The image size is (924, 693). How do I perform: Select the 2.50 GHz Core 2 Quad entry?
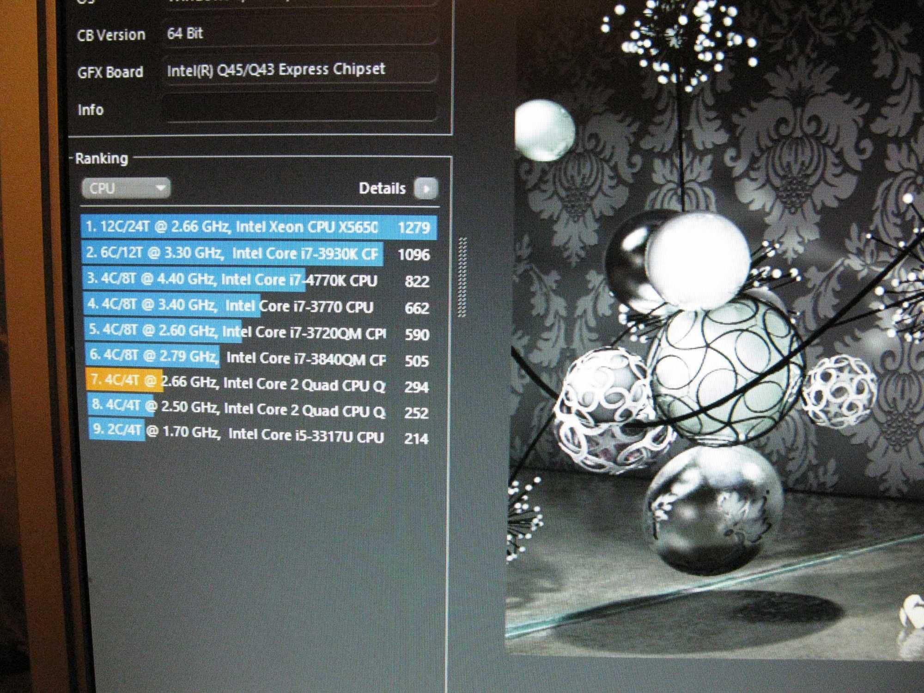click(259, 410)
